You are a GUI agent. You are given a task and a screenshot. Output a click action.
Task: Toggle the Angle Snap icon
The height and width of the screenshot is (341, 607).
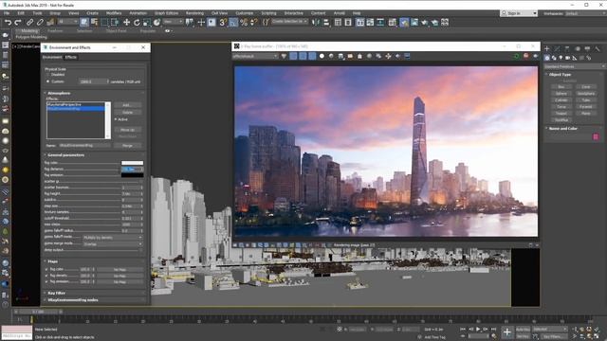click(233, 23)
